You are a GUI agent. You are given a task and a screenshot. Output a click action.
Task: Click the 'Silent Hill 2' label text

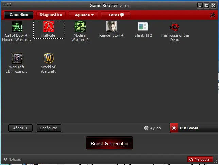coord(143,35)
